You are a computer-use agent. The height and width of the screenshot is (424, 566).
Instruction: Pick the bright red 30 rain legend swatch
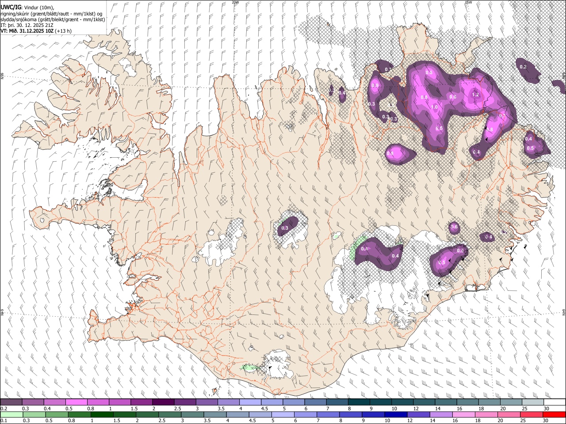coord(555,415)
